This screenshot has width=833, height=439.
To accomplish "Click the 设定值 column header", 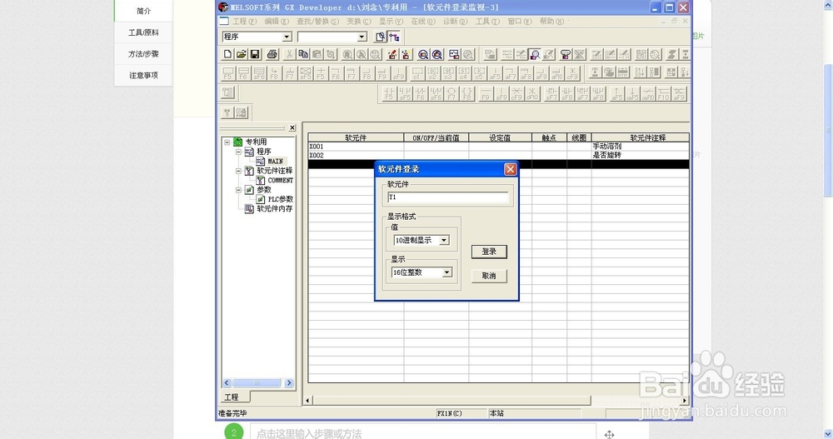I will pyautogui.click(x=500, y=137).
